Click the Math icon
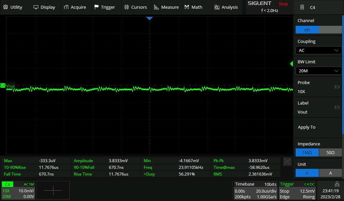 coord(187,7)
